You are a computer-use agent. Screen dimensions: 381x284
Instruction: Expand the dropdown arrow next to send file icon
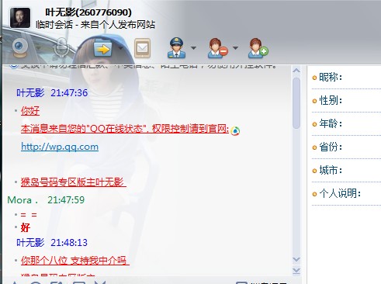(x=120, y=48)
